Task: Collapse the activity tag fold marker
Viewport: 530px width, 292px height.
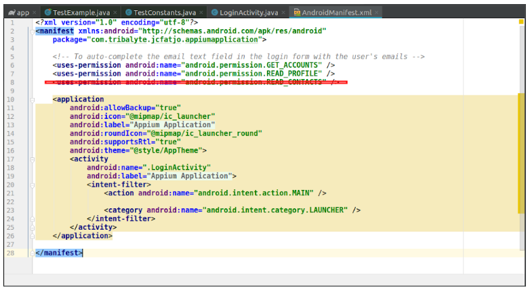Action: pos(33,159)
